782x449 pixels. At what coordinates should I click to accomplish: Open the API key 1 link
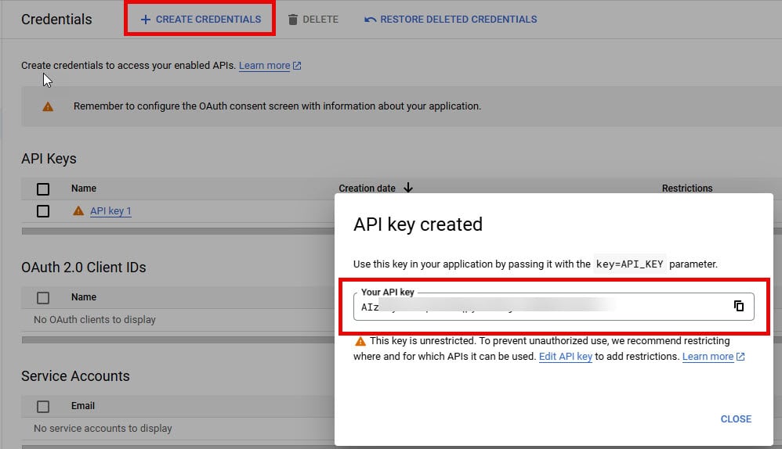(x=110, y=211)
